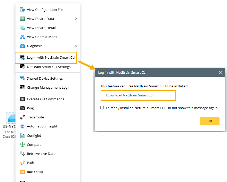The width and height of the screenshot is (227, 182).
Task: Click the Download NetBrain Smart CLI link
Action: tap(129, 95)
